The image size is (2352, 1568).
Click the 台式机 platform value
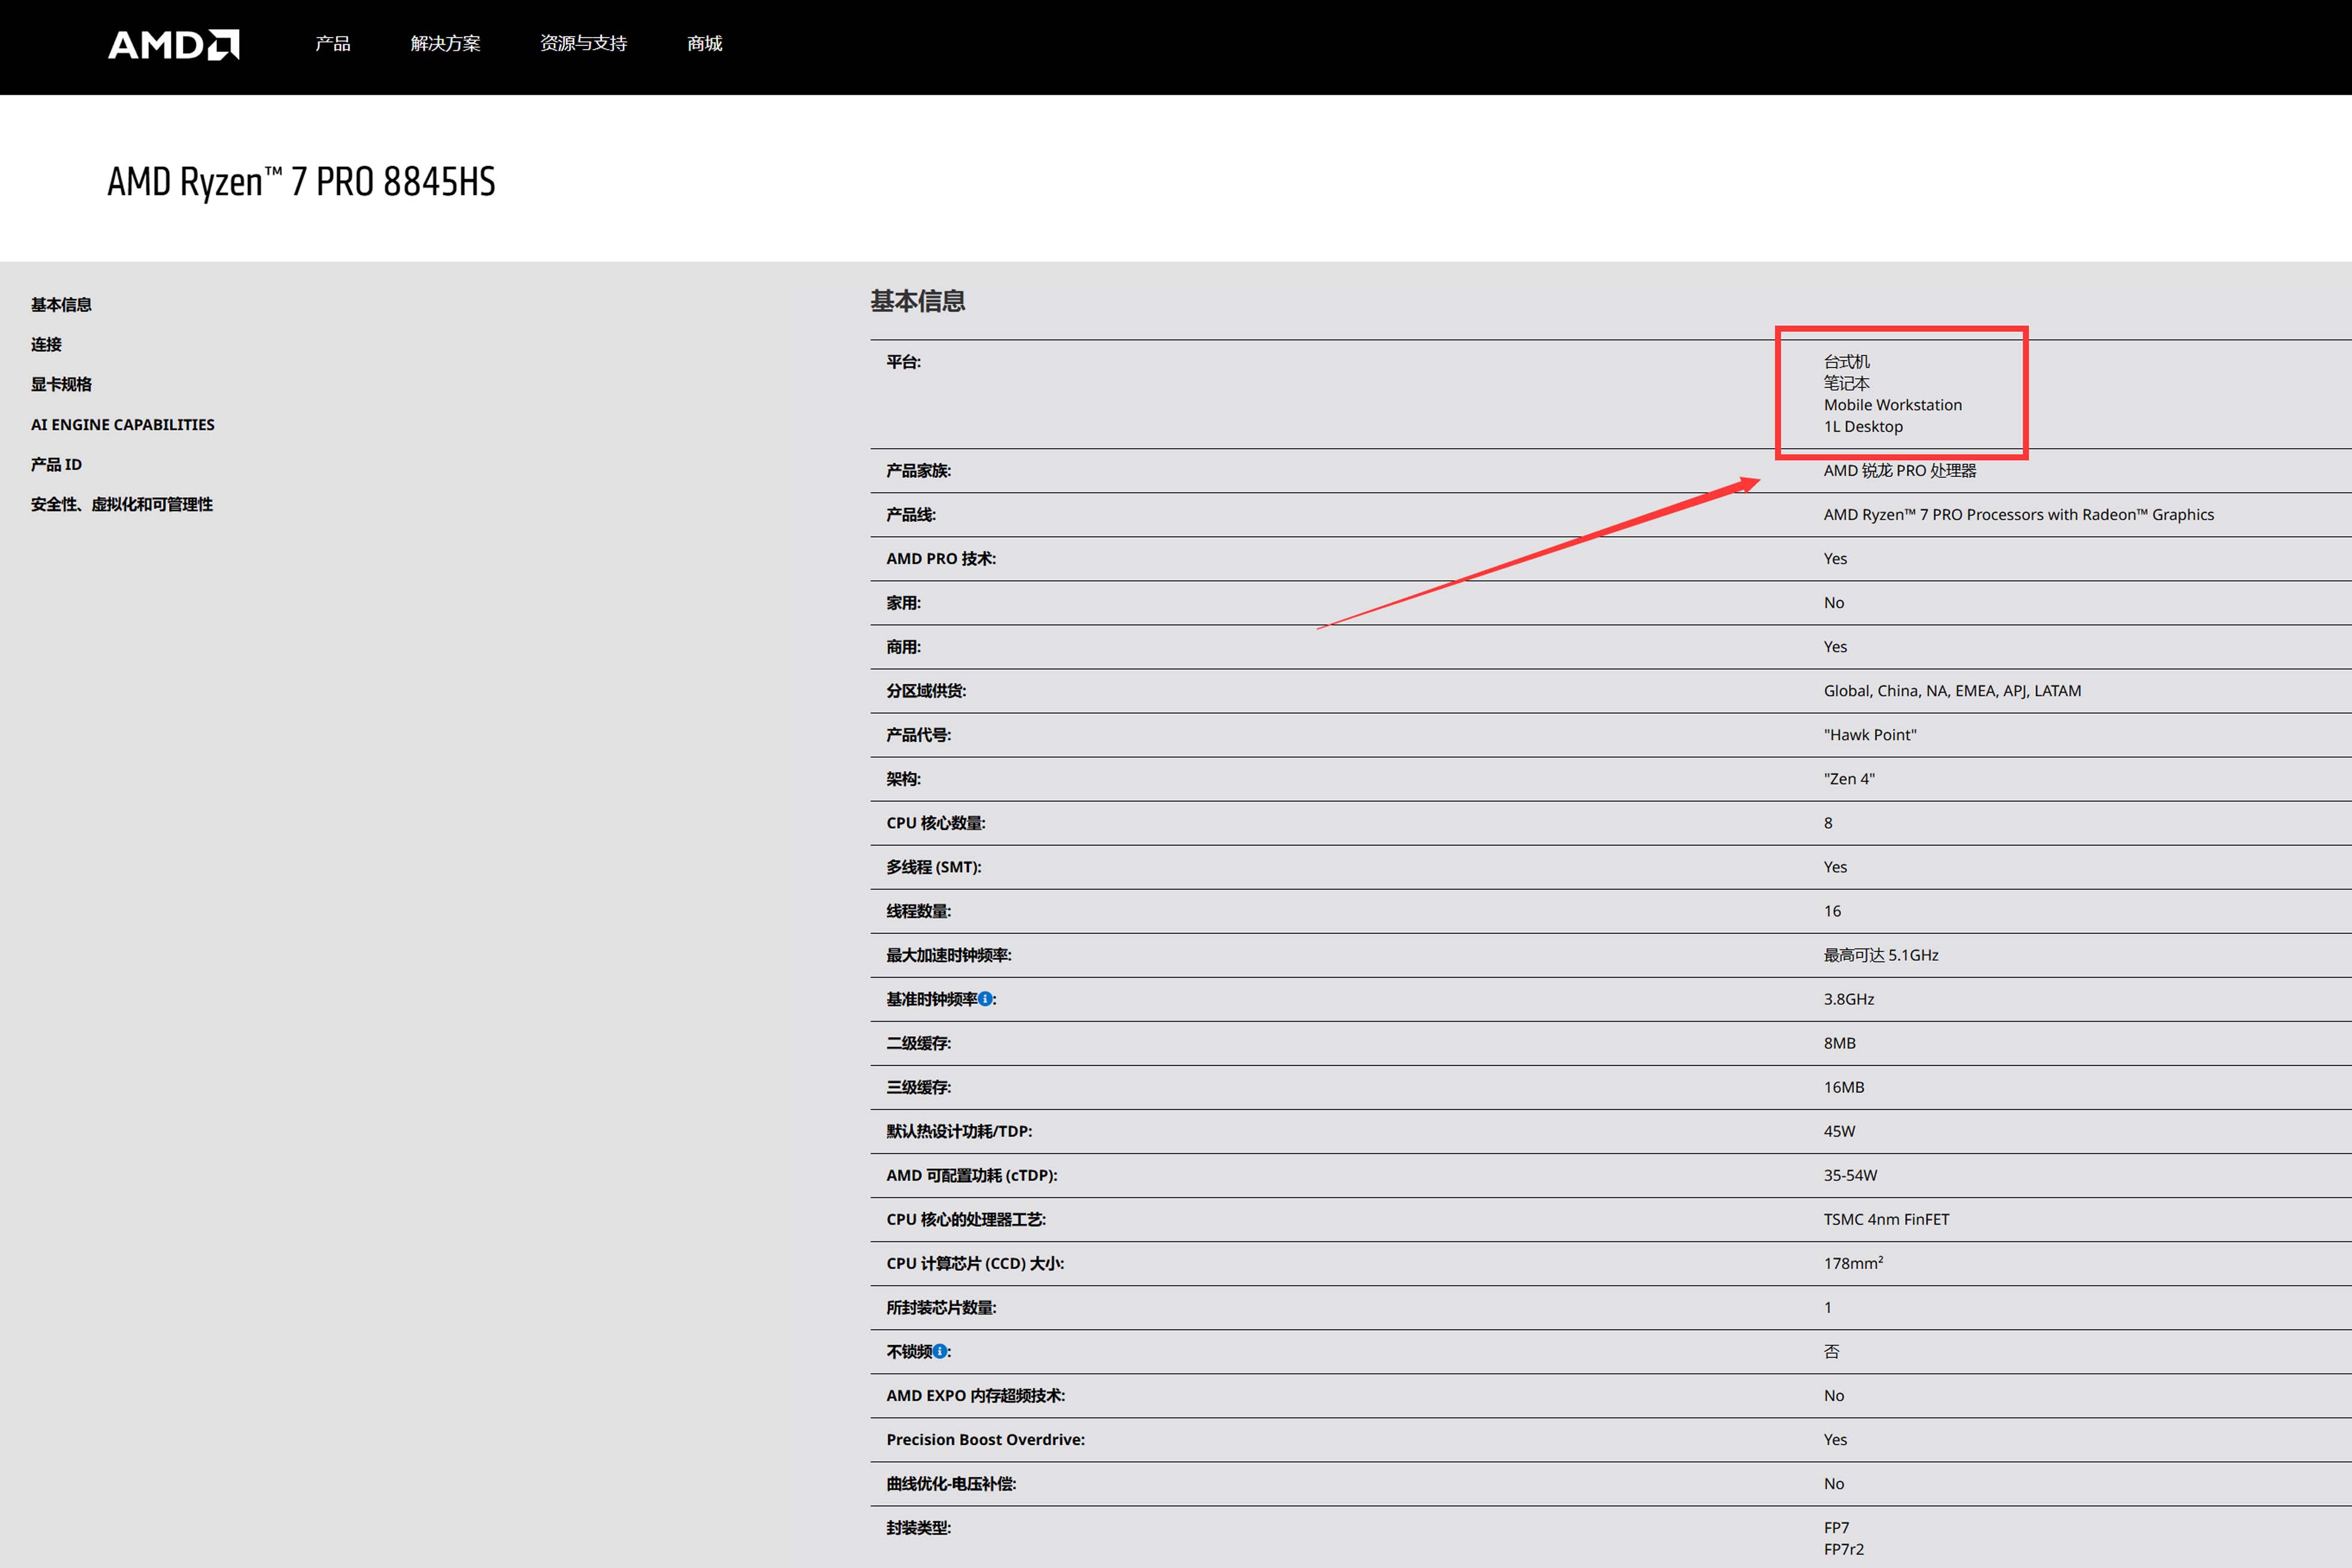pyautogui.click(x=1846, y=362)
